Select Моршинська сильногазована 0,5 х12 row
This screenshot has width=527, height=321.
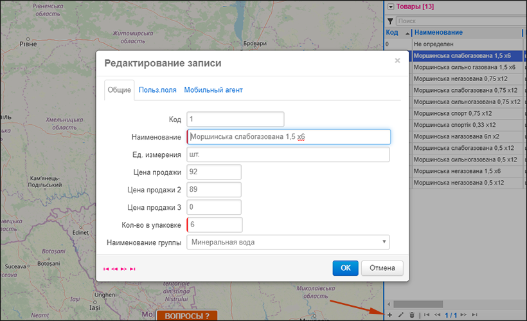tap(467, 160)
